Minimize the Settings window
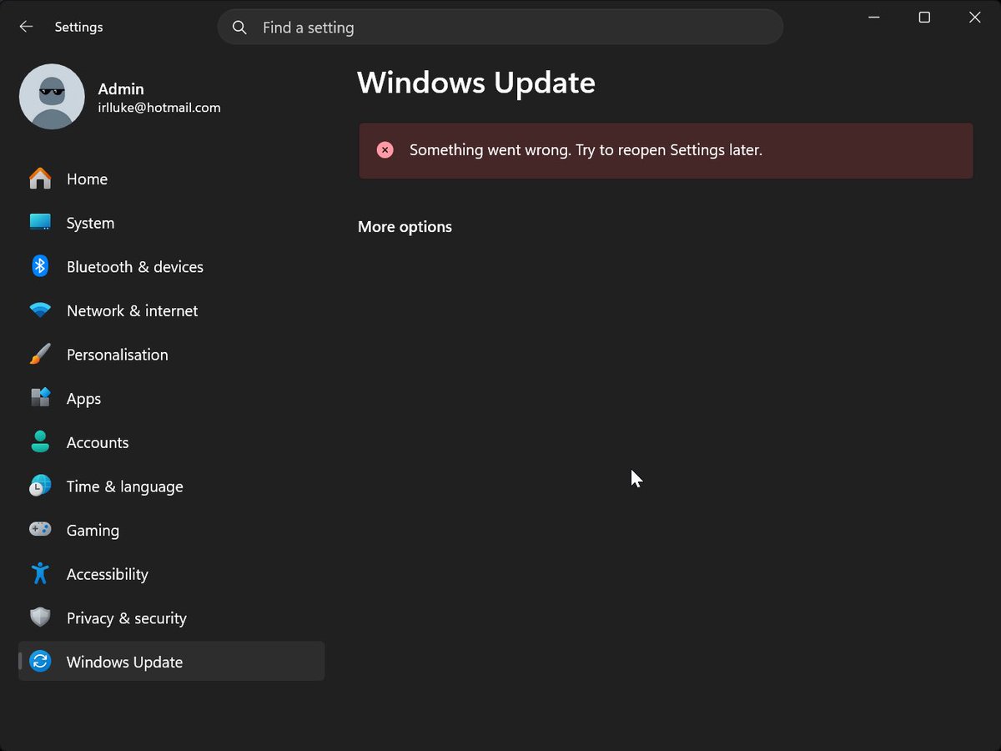The image size is (1001, 751). click(874, 17)
